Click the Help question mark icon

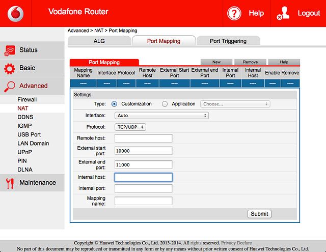coord(234,14)
